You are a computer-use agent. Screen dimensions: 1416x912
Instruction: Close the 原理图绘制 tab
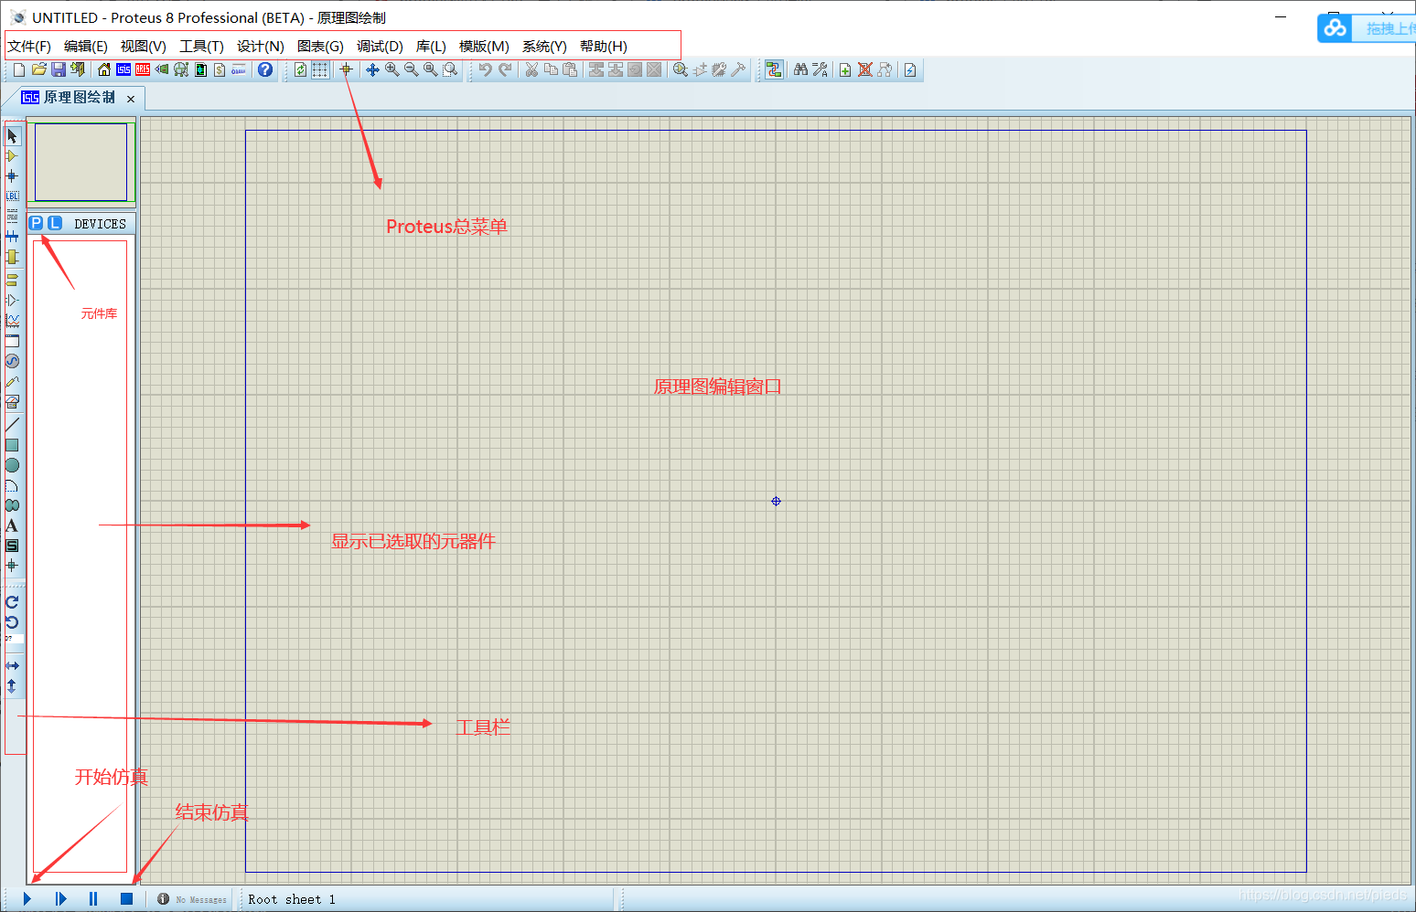[131, 99]
